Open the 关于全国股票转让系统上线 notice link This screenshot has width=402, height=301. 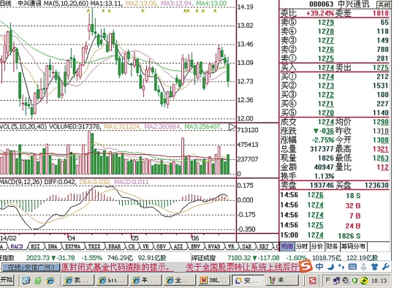click(242, 267)
